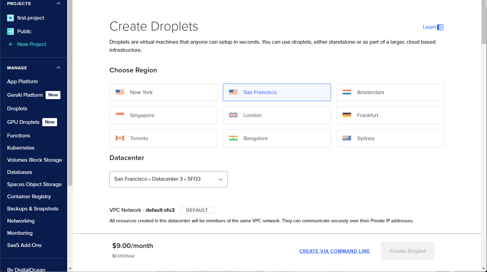Open Spaces Object Storage
Image resolution: width=487 pixels, height=272 pixels.
[x=34, y=184]
